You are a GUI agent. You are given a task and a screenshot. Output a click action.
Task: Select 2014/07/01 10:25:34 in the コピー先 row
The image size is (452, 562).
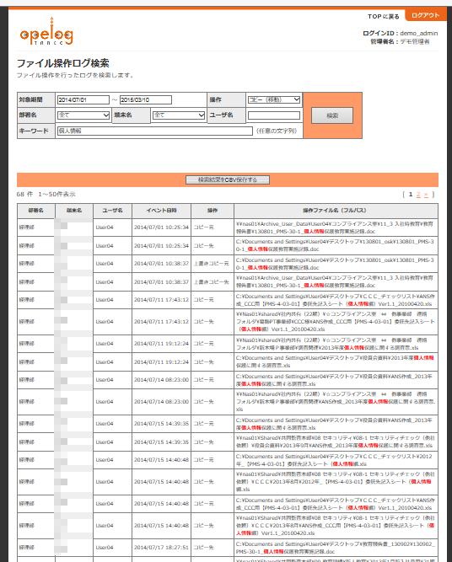[x=161, y=245]
